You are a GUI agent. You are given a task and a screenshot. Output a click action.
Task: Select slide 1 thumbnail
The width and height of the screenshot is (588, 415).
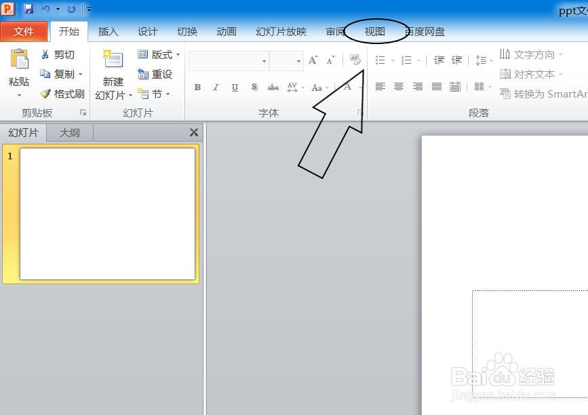click(x=107, y=214)
